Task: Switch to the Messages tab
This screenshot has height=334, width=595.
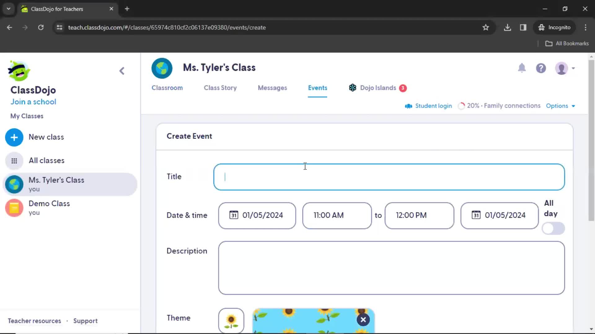Action: [272, 88]
